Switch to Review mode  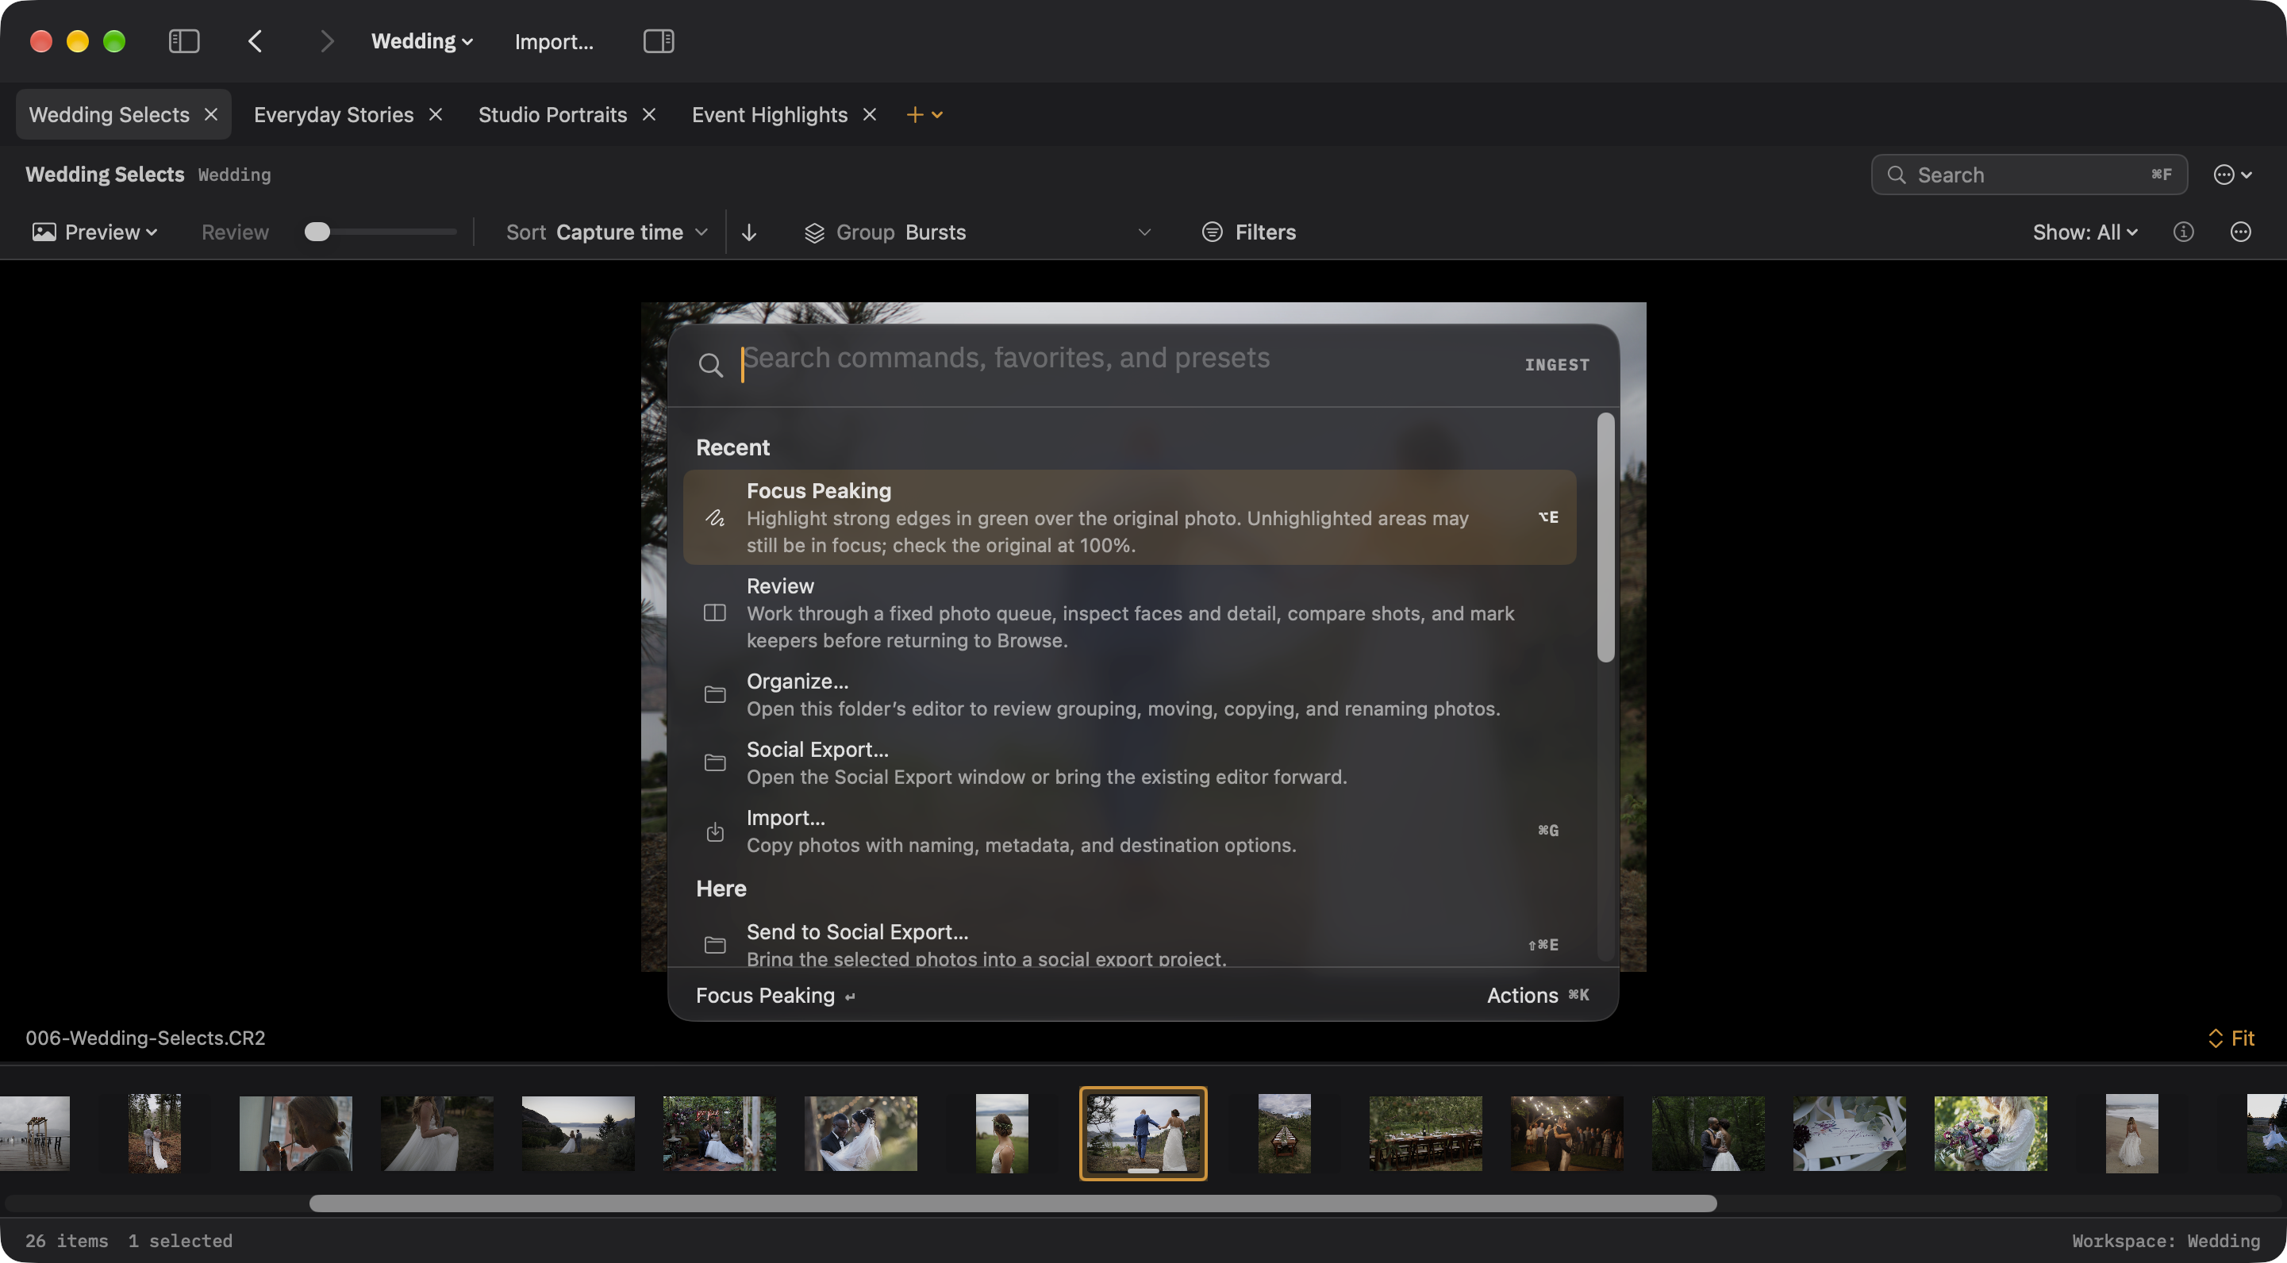(x=234, y=232)
